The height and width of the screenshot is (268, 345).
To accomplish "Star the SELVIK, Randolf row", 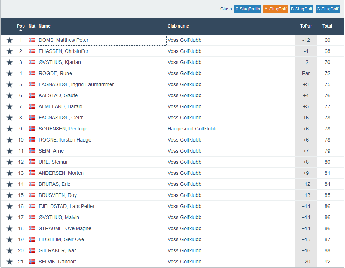I will pos(10,262).
